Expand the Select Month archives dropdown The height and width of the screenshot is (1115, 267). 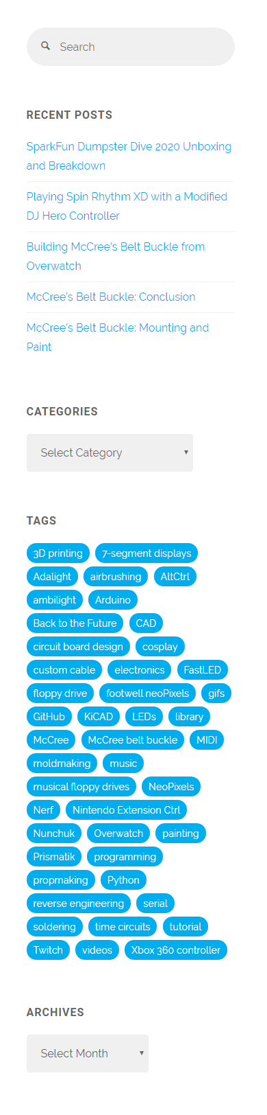click(x=88, y=1053)
